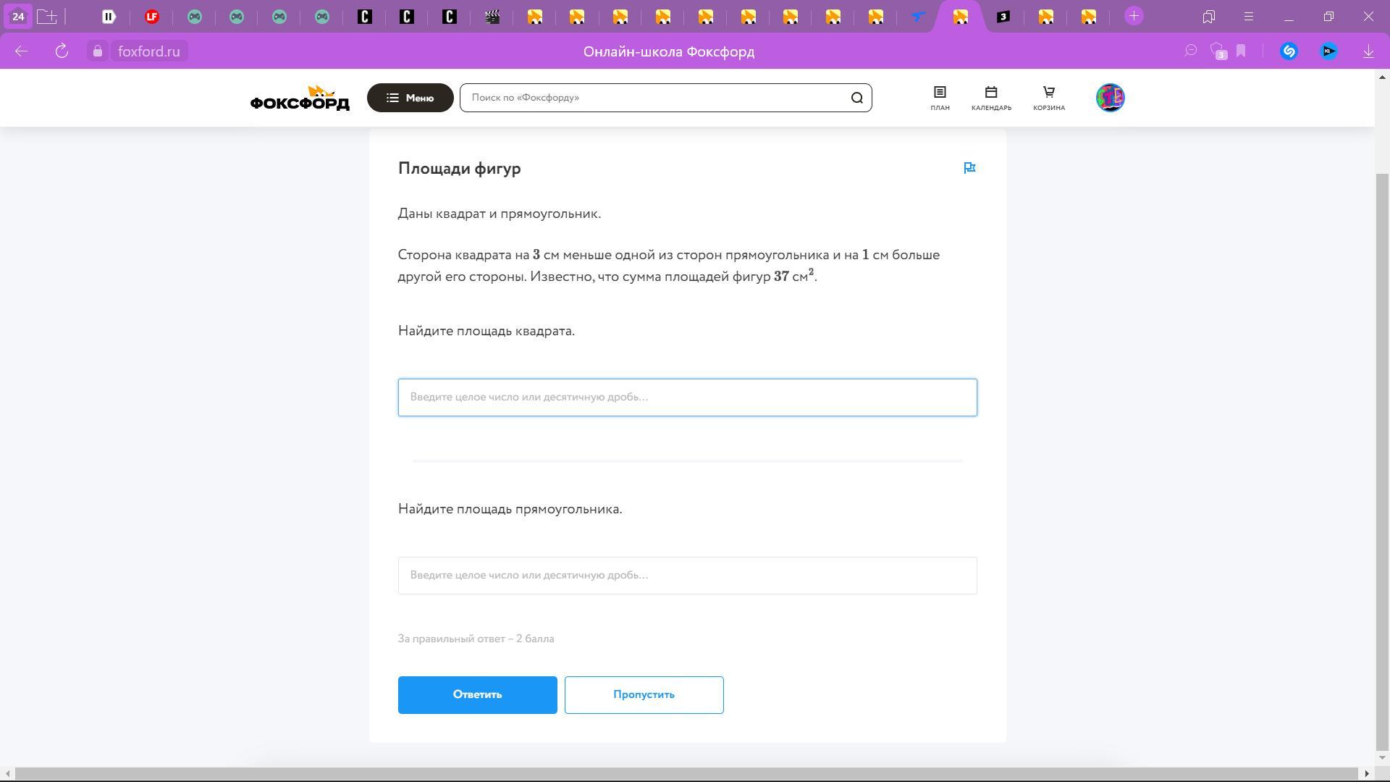Image resolution: width=1390 pixels, height=782 pixels.
Task: Open a new tab with plus button
Action: 1134,17
